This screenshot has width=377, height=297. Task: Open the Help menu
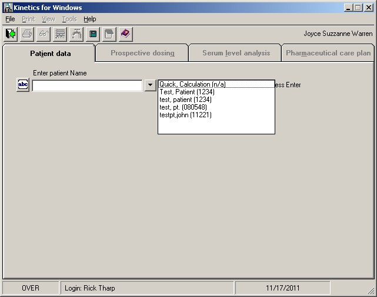click(x=89, y=19)
